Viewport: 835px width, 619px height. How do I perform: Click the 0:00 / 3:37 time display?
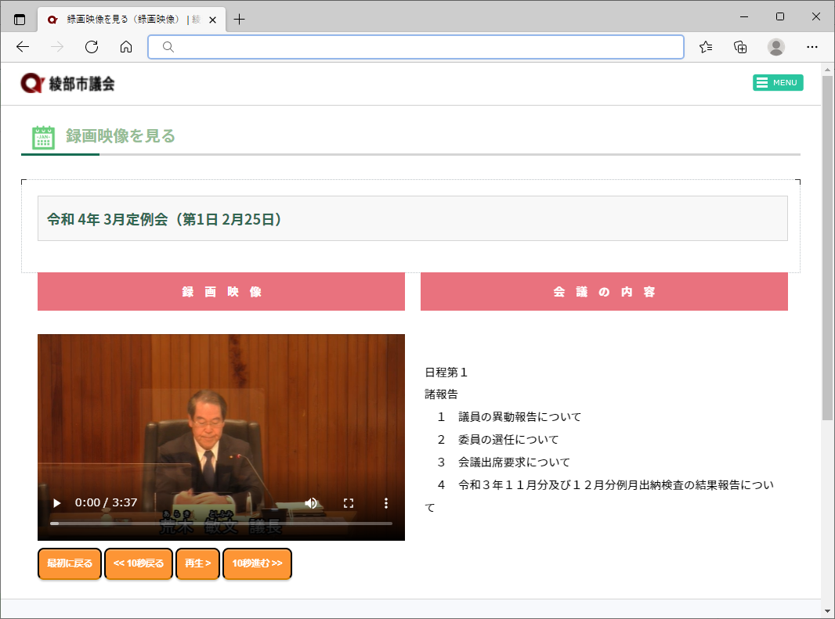[x=106, y=502]
